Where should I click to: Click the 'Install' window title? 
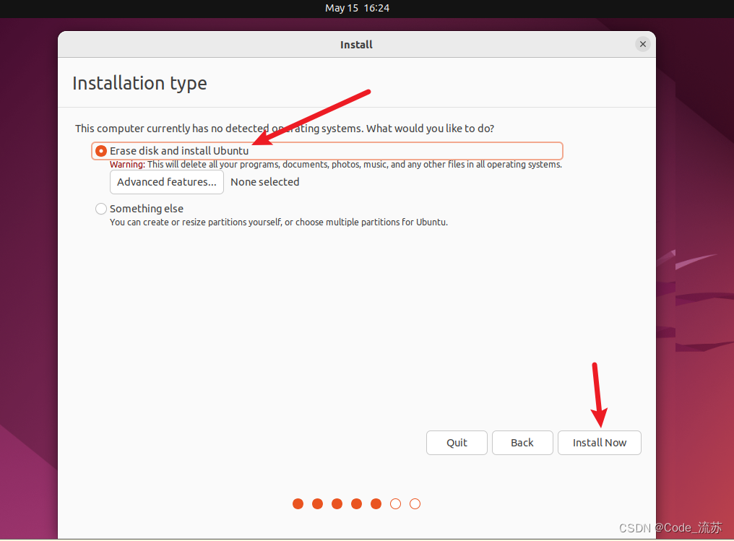(x=356, y=45)
